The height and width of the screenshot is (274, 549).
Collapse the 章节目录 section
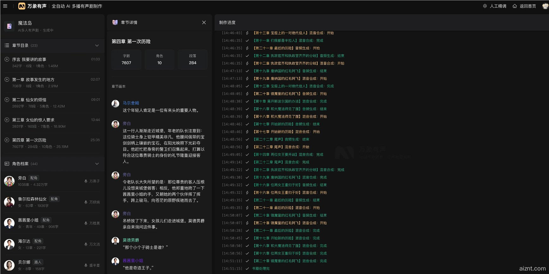pyautogui.click(x=97, y=46)
